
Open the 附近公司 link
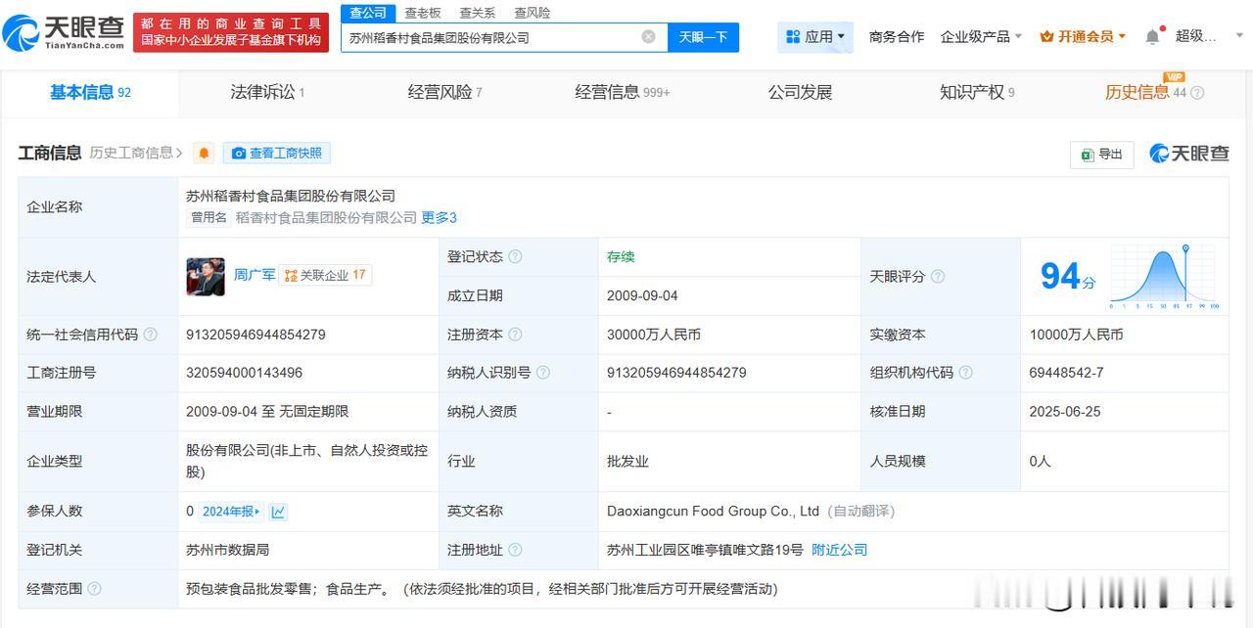pos(839,550)
